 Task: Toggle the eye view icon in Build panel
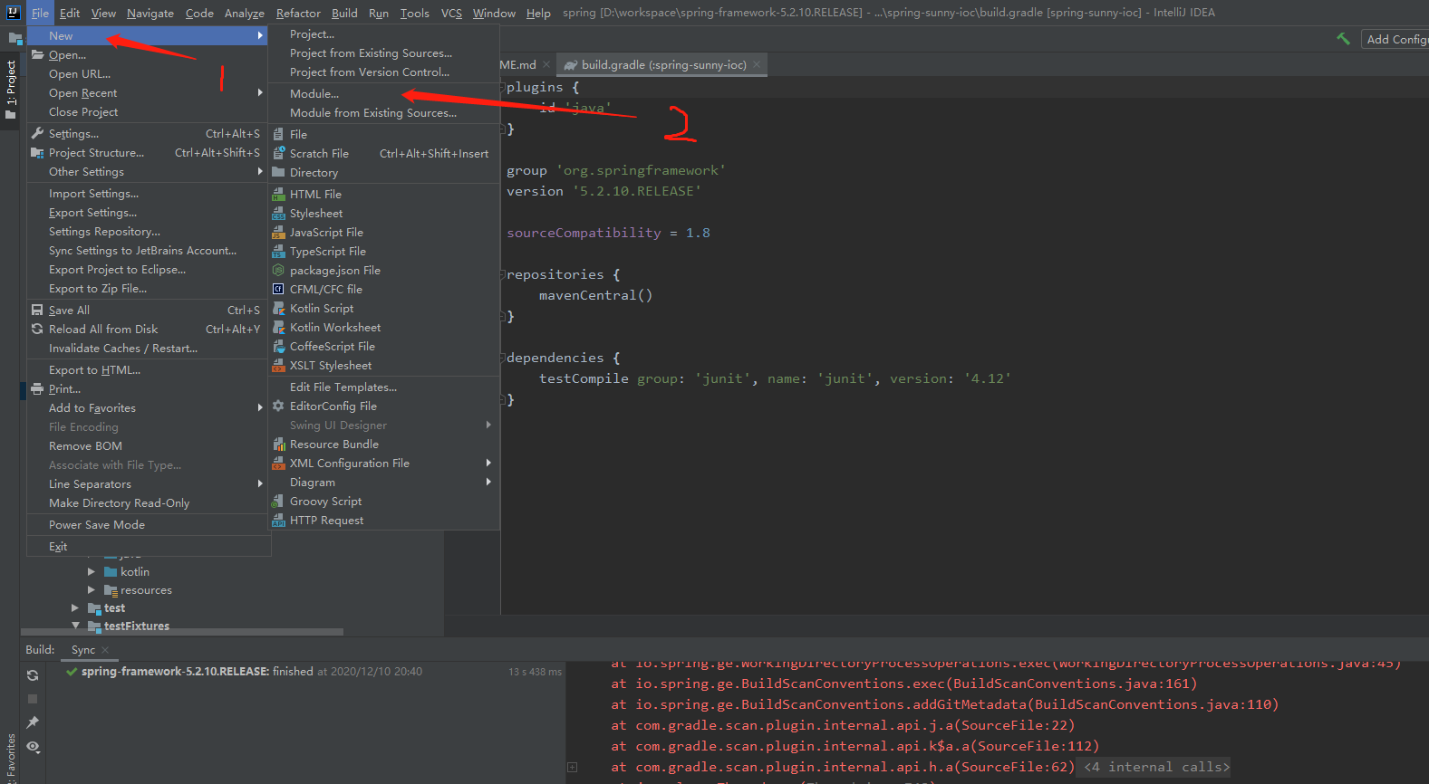click(x=33, y=747)
